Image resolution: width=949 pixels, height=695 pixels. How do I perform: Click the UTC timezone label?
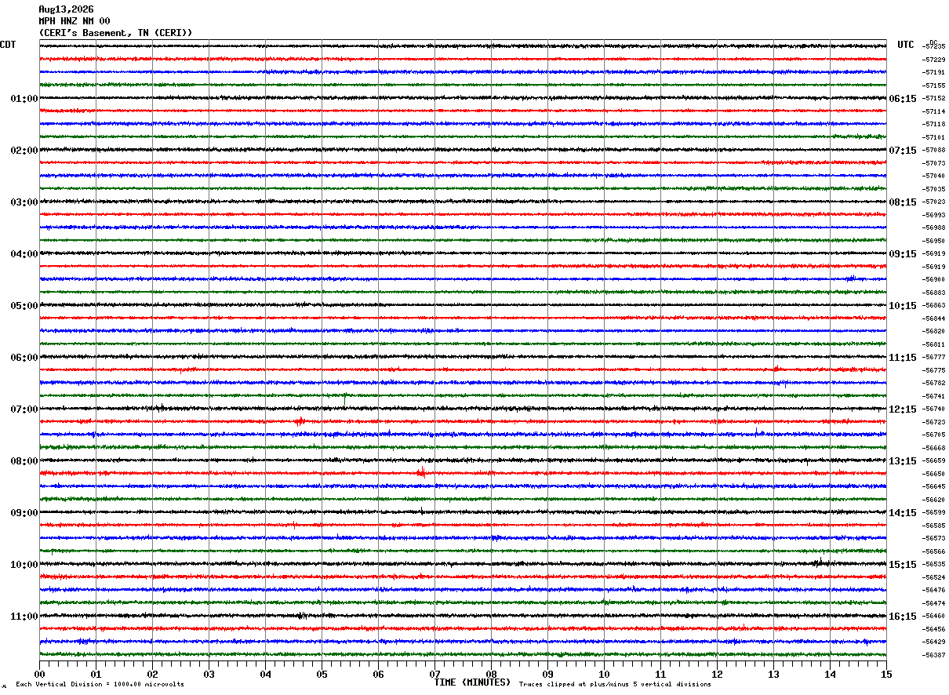click(906, 45)
